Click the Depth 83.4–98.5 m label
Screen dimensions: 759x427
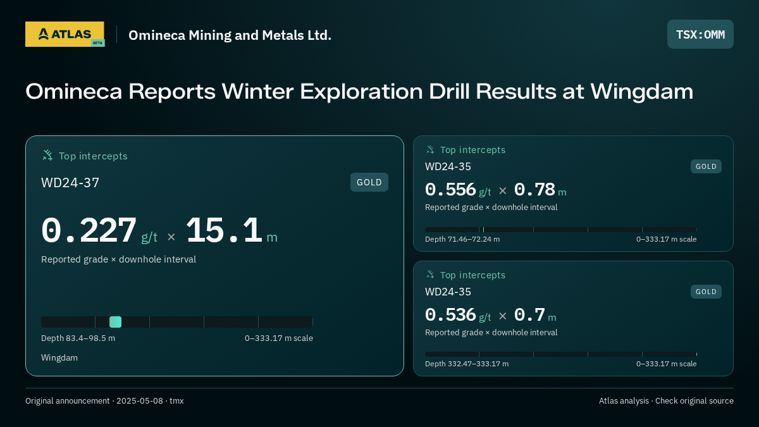(78, 338)
